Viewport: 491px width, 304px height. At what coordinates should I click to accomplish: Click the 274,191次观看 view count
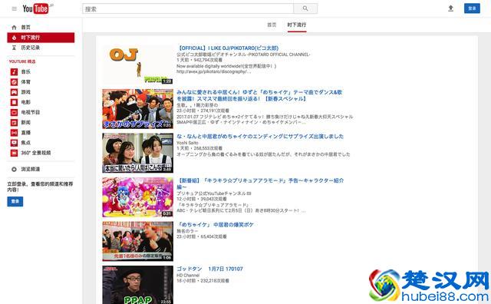(215, 111)
